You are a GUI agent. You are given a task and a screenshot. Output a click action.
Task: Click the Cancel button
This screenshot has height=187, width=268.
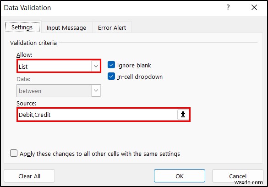pos(238,176)
